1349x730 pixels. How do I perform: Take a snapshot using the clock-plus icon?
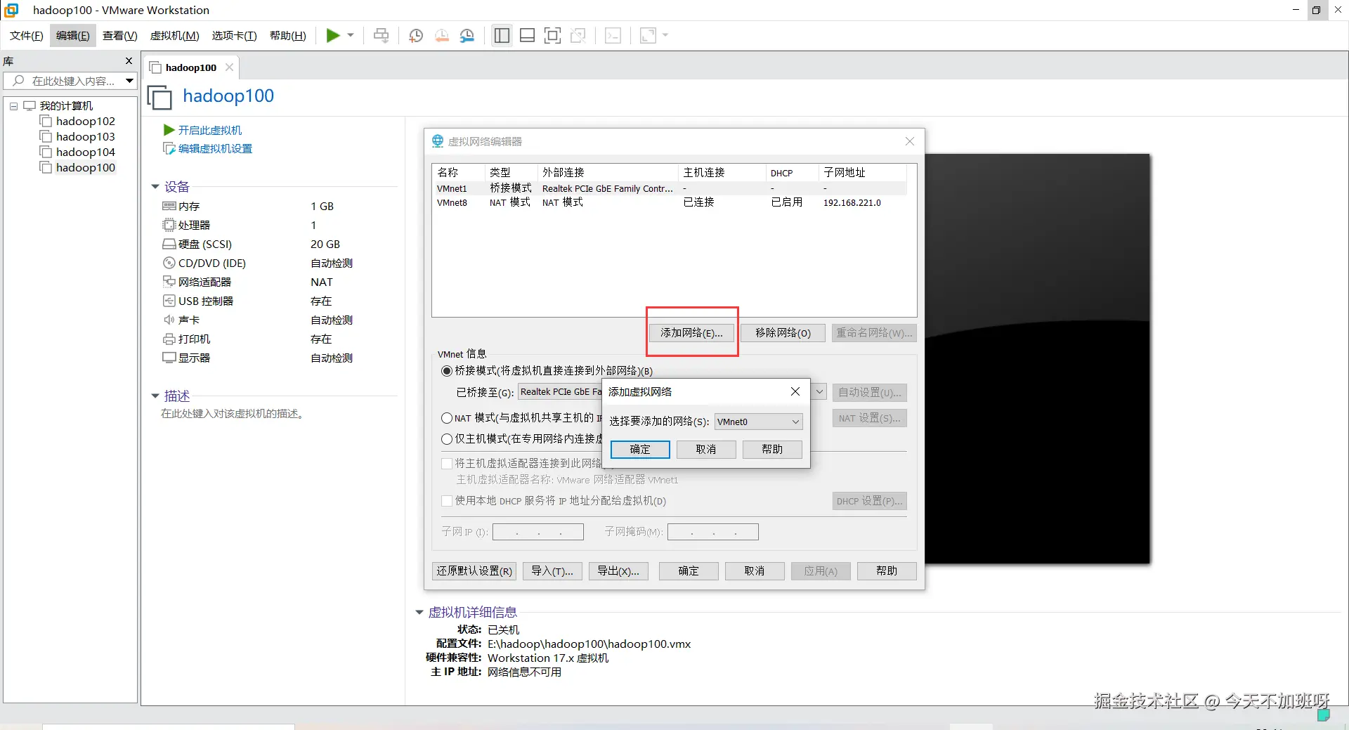pos(416,35)
